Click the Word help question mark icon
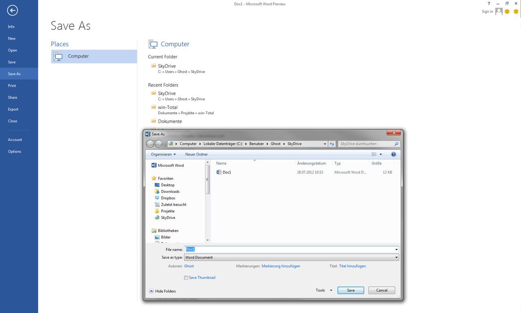 (x=489, y=4)
